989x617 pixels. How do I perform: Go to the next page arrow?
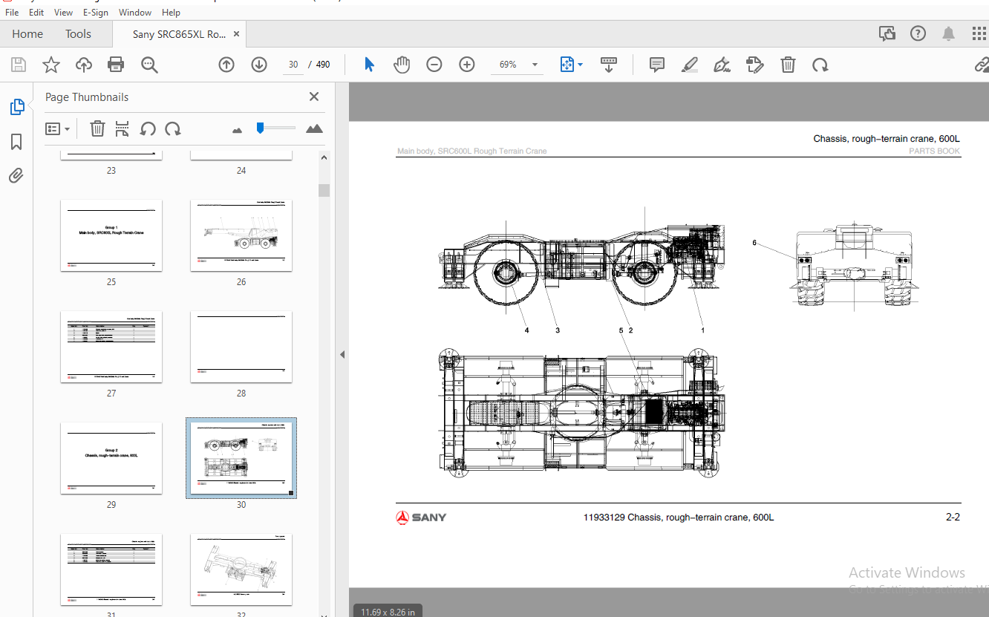259,65
